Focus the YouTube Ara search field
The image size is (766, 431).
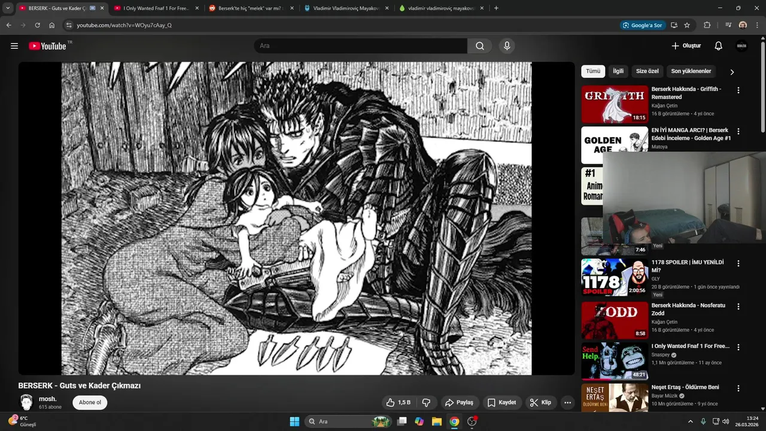click(x=361, y=46)
